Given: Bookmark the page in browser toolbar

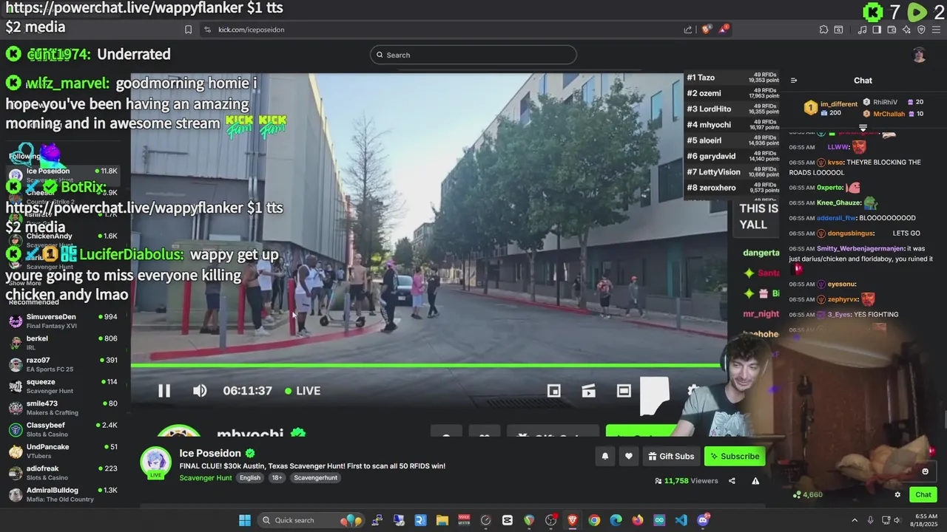Looking at the screenshot, I should (x=188, y=30).
